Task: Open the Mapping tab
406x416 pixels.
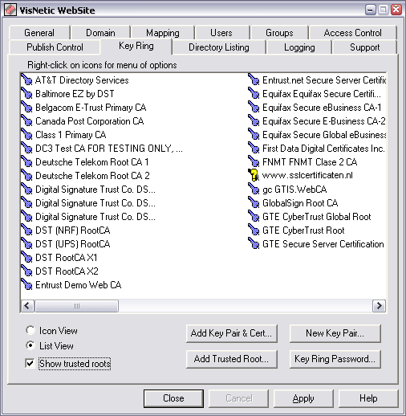Action: tap(163, 33)
